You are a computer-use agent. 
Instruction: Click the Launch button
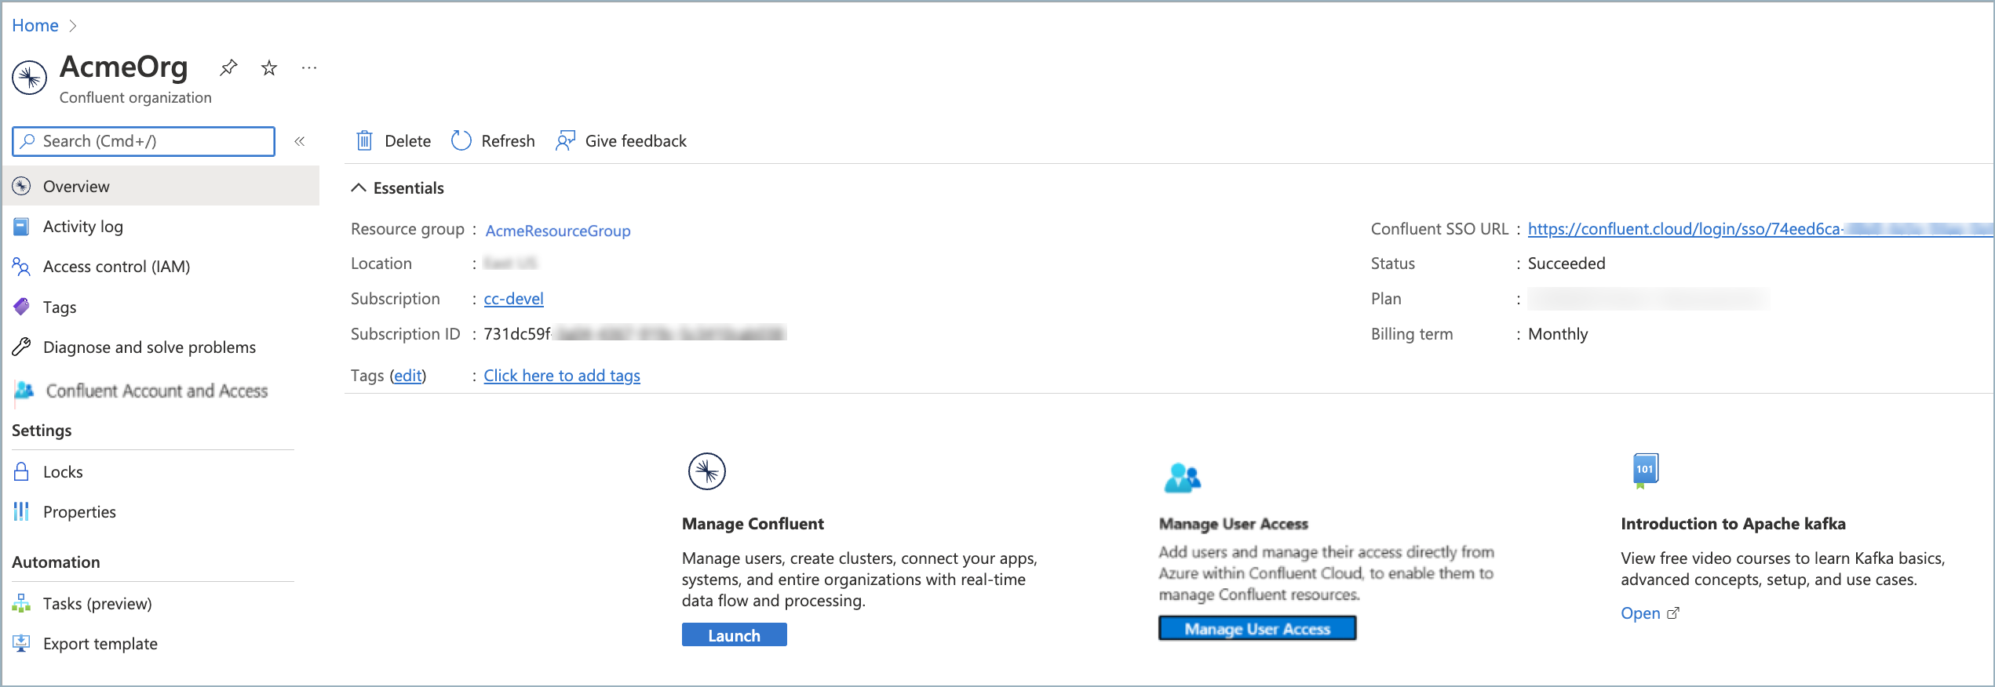tap(734, 635)
